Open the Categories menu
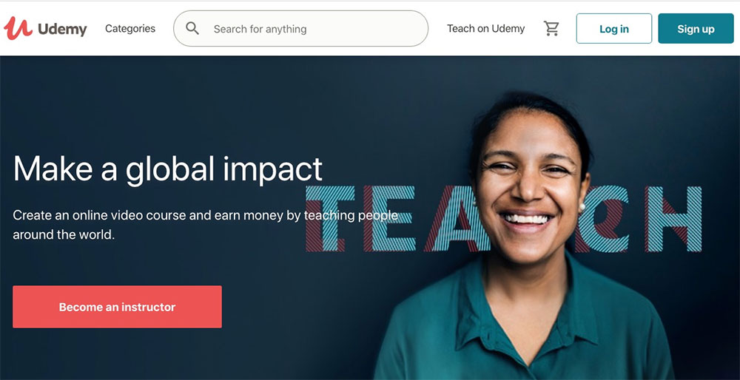The height and width of the screenshot is (380, 740). (130, 29)
